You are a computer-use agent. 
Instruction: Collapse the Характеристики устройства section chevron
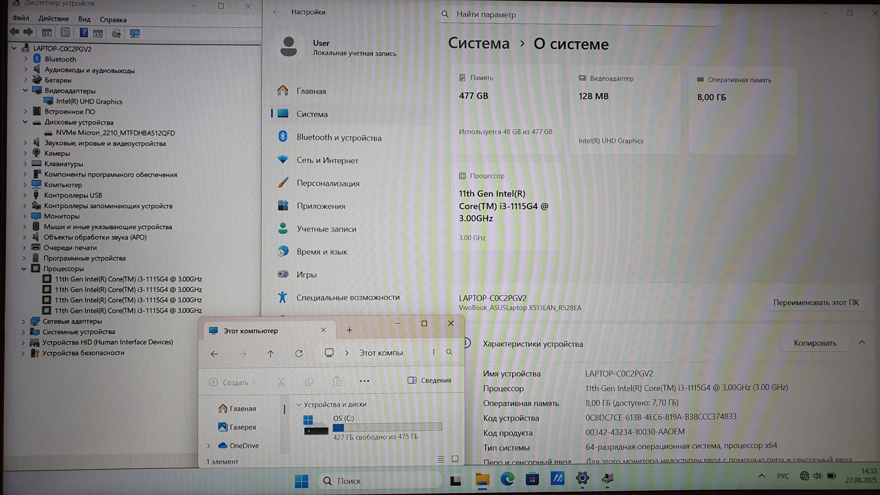[862, 342]
